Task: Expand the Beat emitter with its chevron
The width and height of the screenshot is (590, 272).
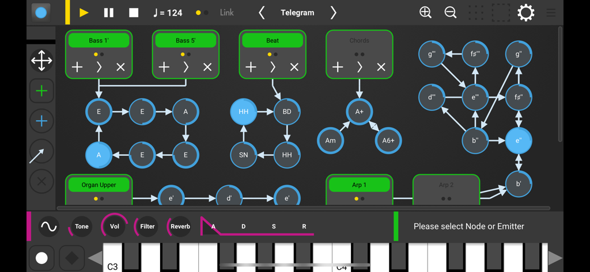Action: pos(273,67)
